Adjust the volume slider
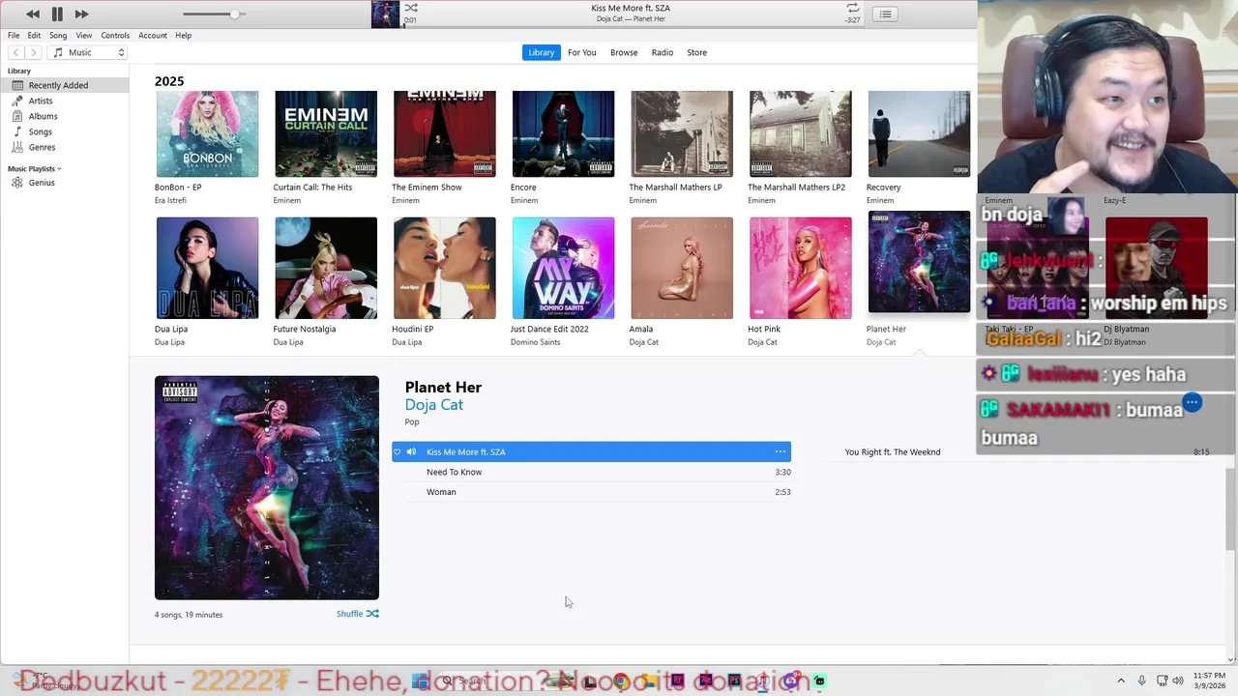This screenshot has height=696, width=1238. 214,14
